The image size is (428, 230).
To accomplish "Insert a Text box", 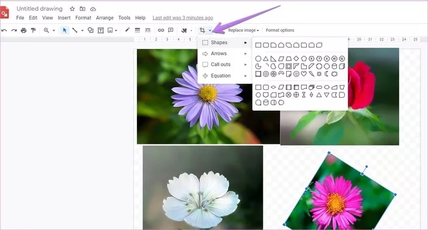I will (x=101, y=31).
